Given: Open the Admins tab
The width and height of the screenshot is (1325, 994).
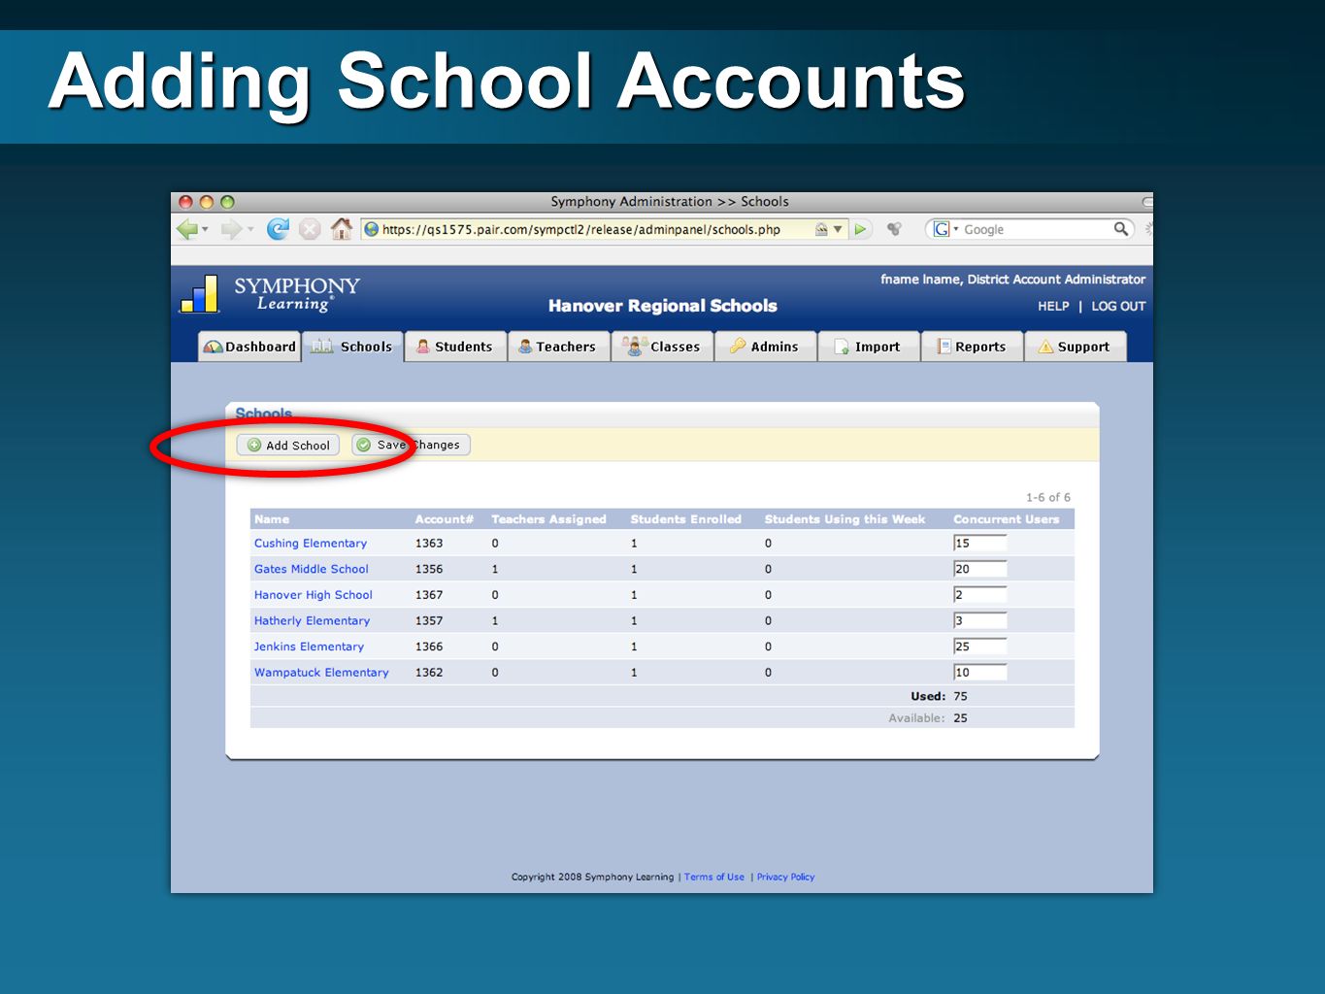Looking at the screenshot, I should (x=765, y=347).
